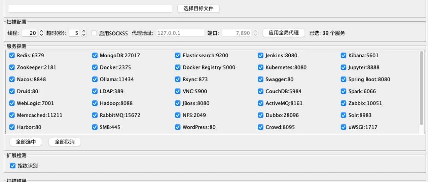Uncheck the Zabbix:10051 service
Image resolution: width=428 pixels, height=182 pixels.
343,103
